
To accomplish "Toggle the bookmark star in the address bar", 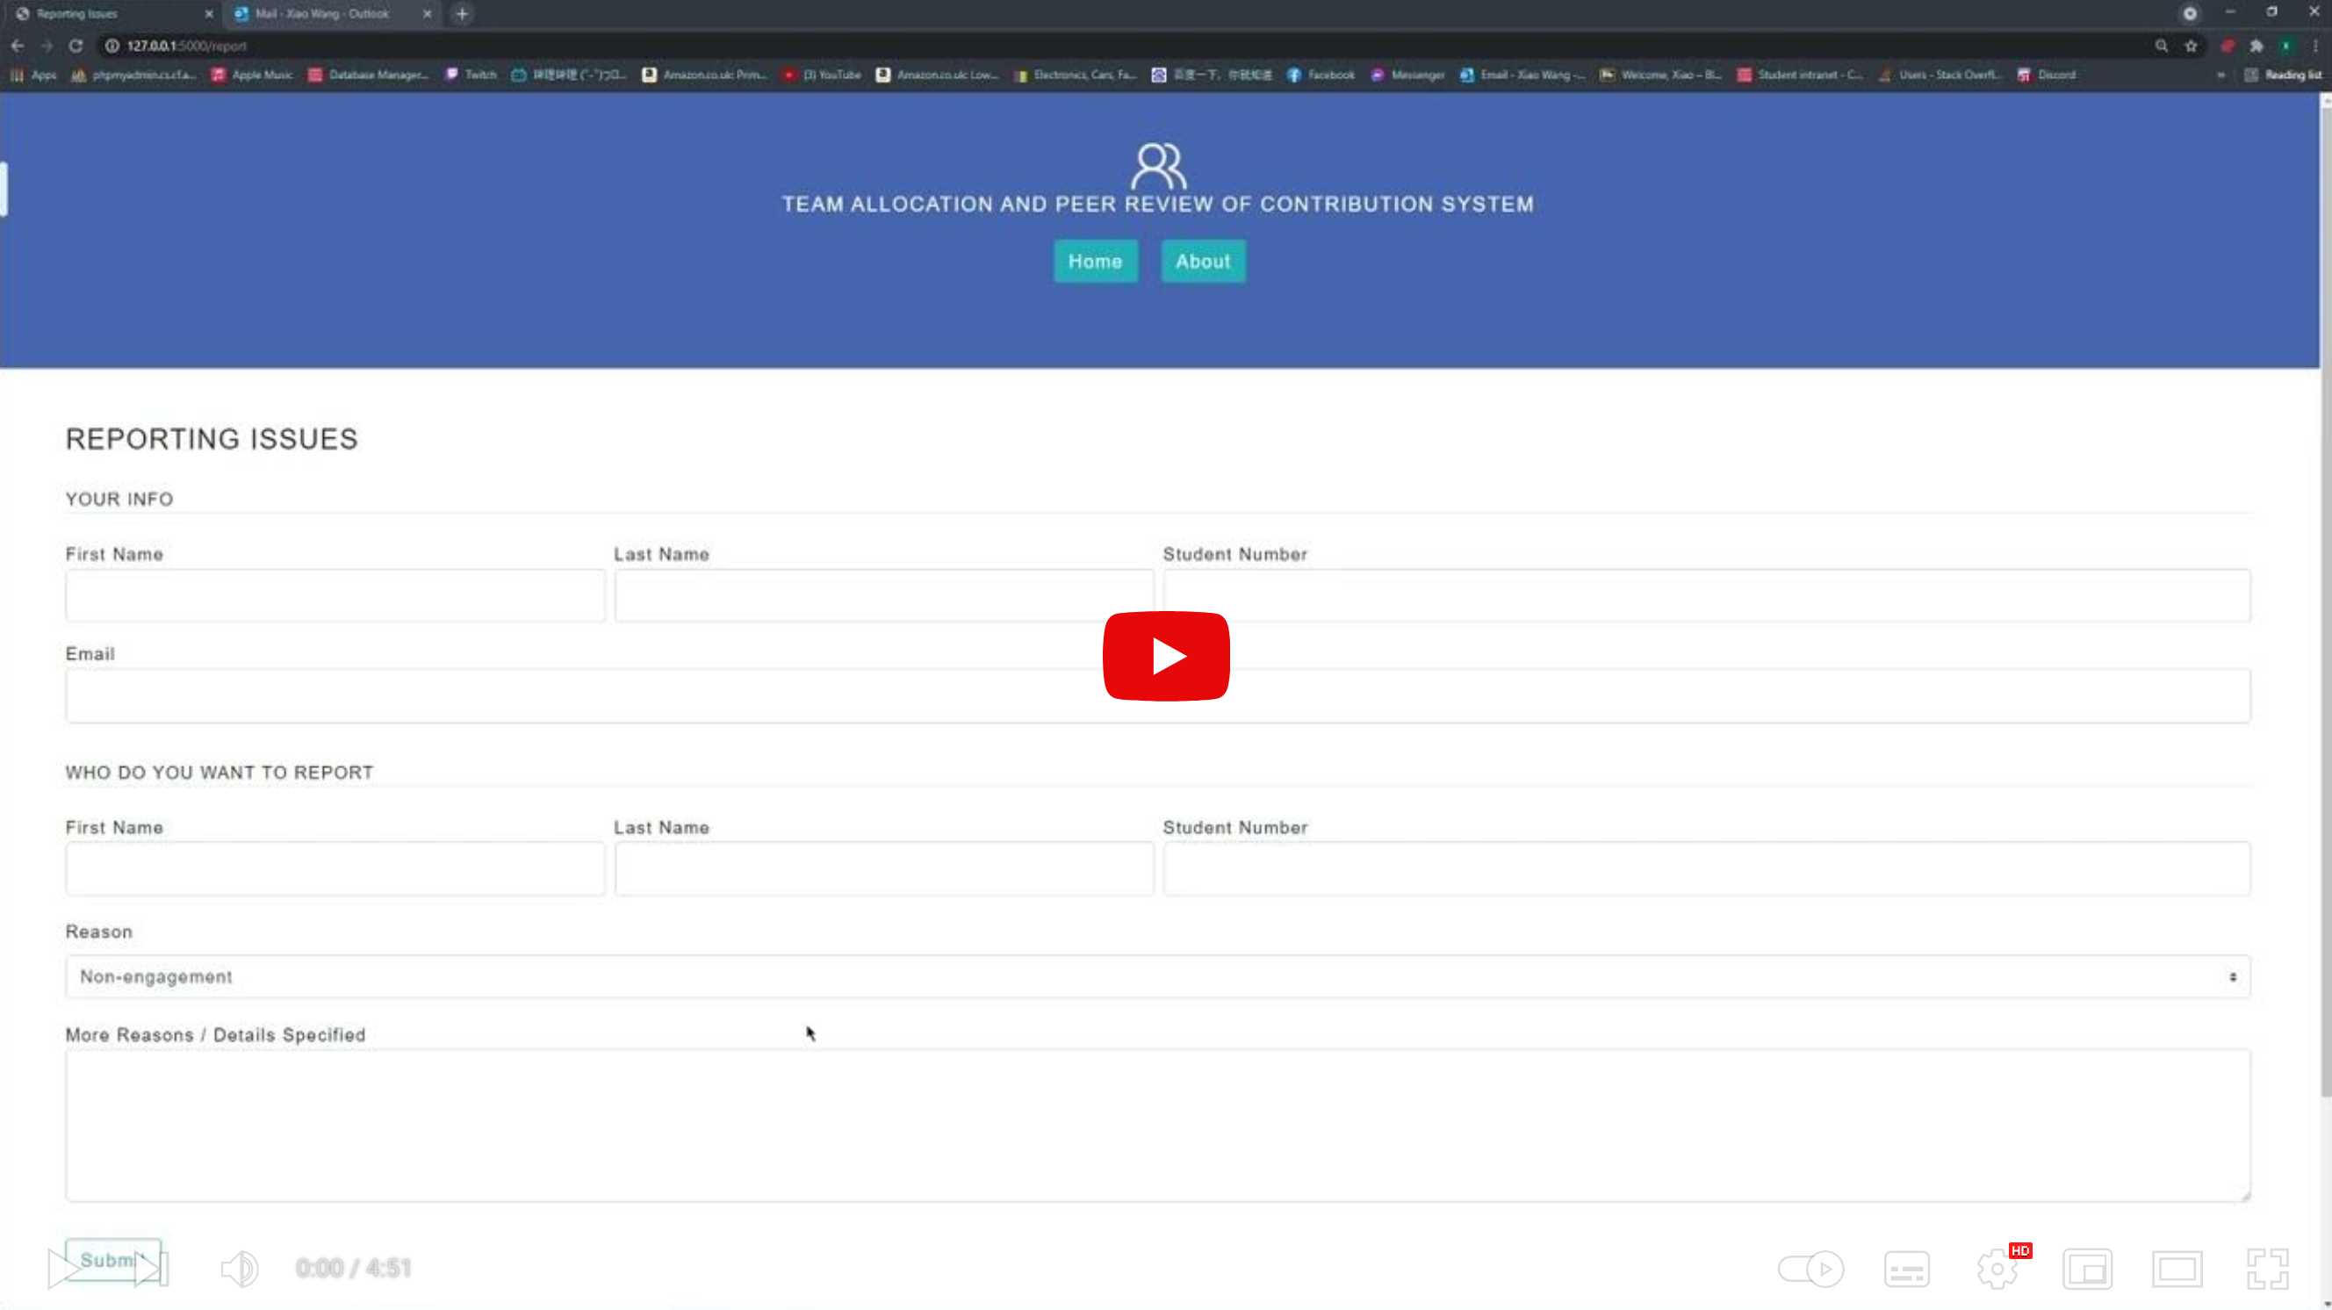I will coord(2191,46).
